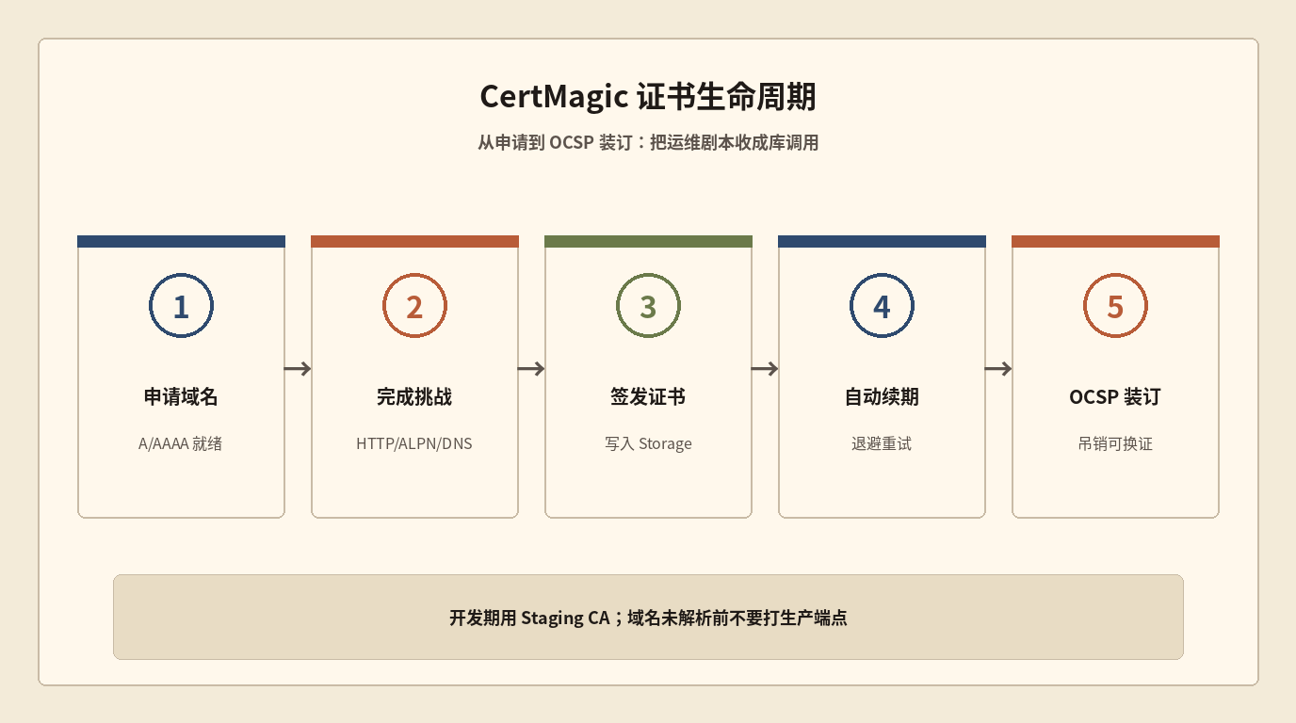The image size is (1296, 723).
Task: Click the heading "申请域名"
Action: point(181,397)
